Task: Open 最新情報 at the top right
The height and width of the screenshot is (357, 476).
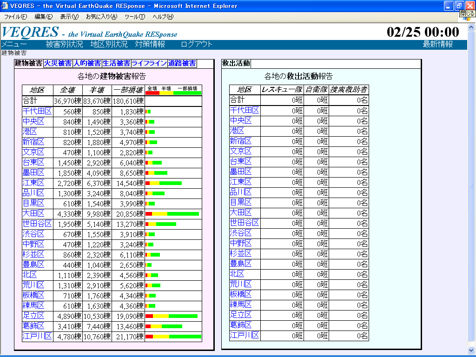Action: [x=437, y=45]
